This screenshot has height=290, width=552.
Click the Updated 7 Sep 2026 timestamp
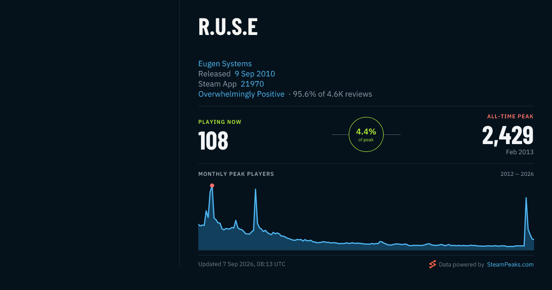point(242,264)
